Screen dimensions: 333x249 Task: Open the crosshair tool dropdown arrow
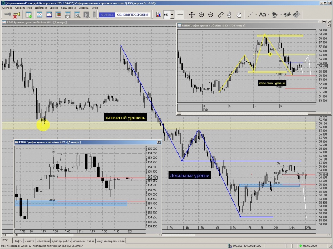pyautogui.click(x=186, y=15)
